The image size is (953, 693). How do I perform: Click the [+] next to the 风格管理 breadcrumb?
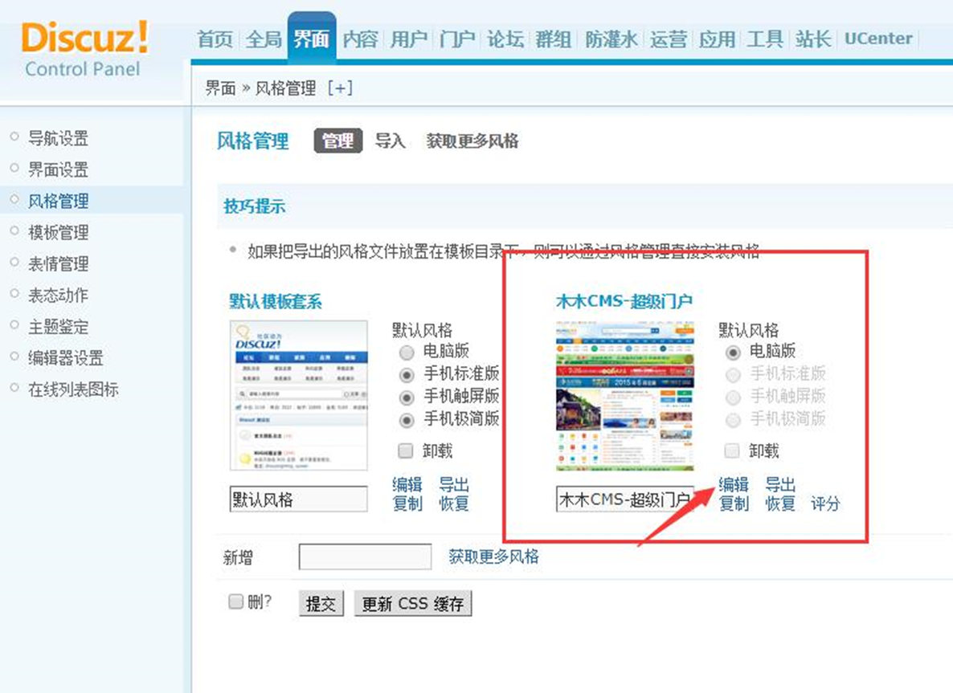(340, 88)
